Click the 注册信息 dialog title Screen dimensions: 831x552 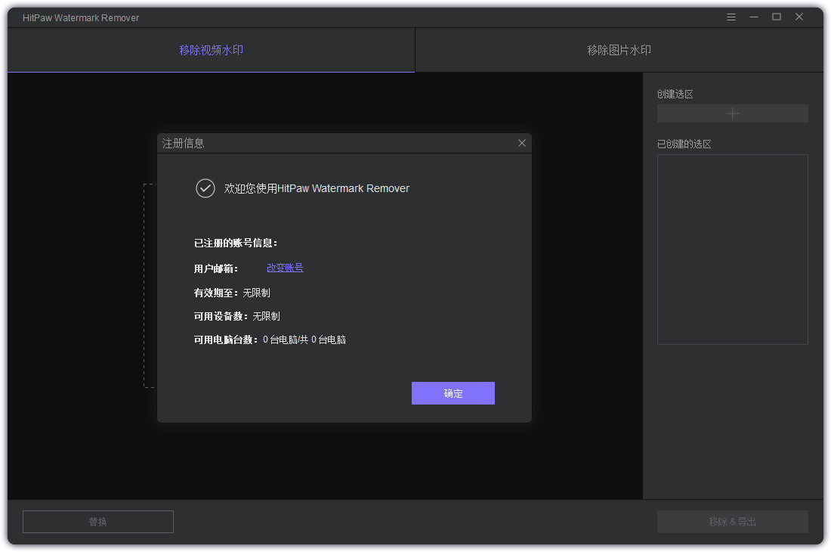[184, 143]
